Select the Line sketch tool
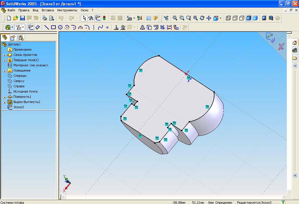 [47, 27]
